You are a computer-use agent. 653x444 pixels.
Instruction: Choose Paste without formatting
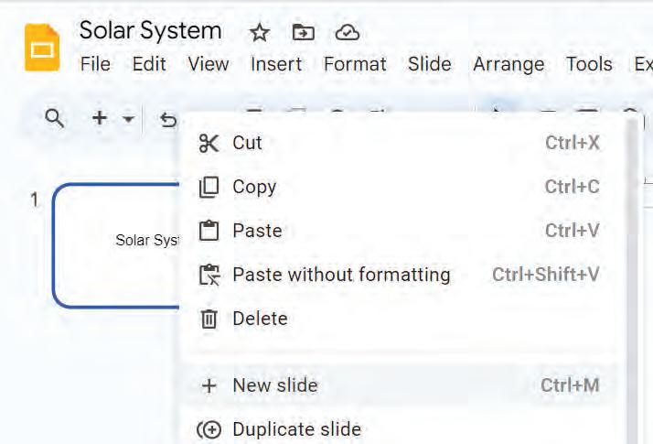pos(341,275)
